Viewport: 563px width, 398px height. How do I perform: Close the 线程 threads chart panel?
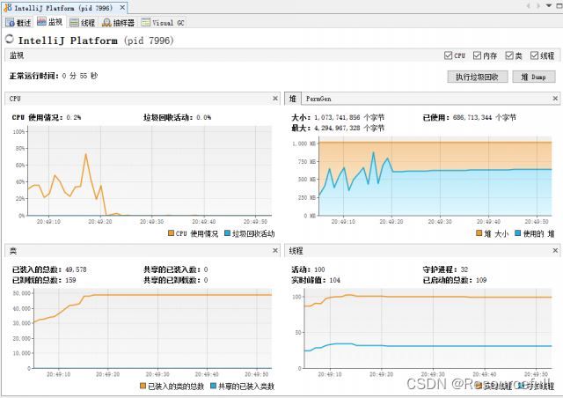[x=555, y=251]
